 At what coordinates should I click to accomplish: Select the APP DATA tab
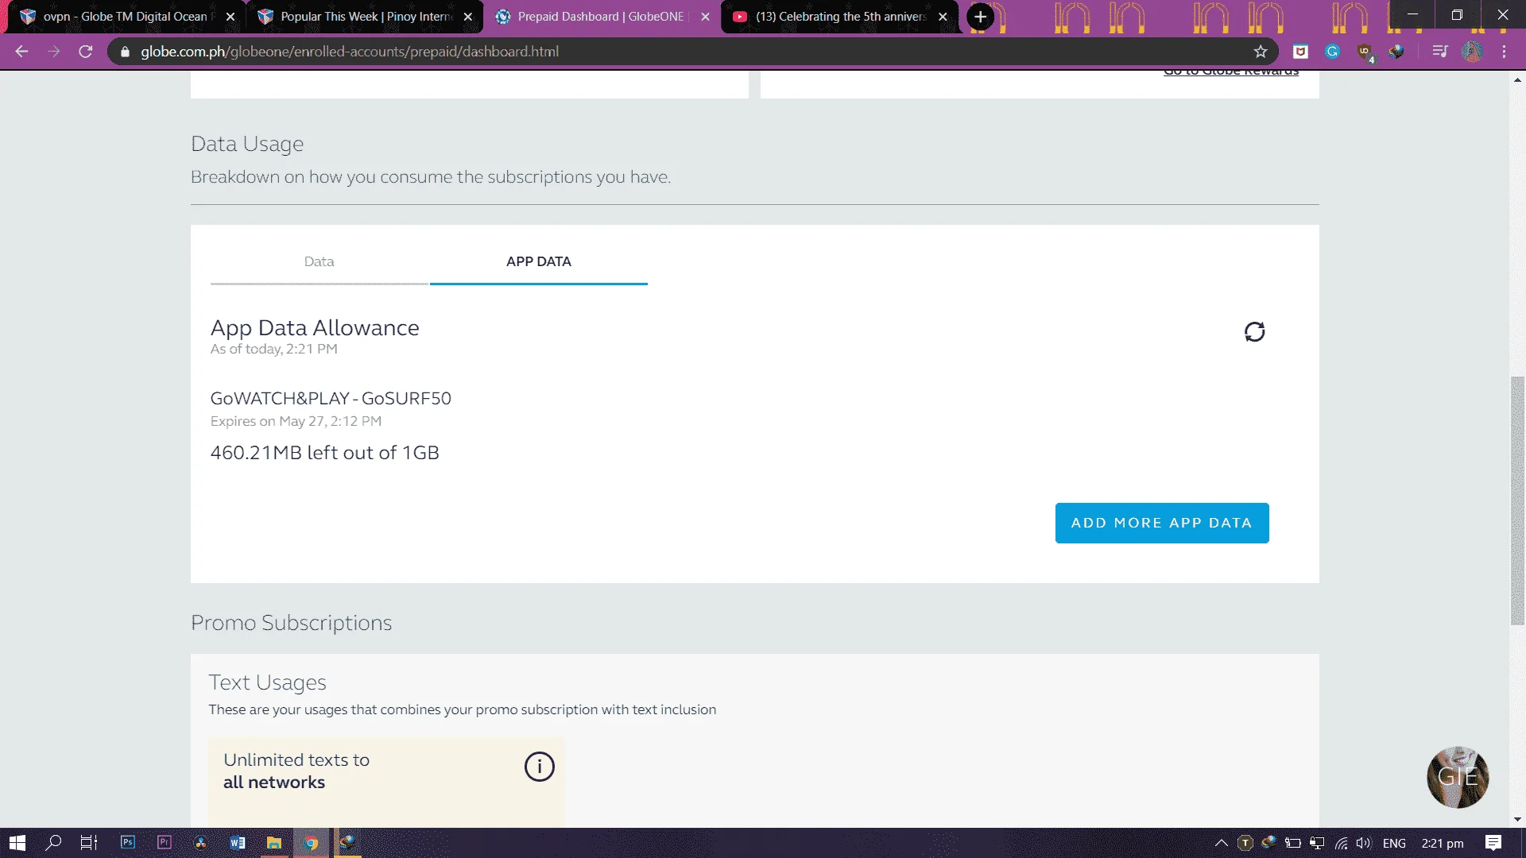[539, 261]
